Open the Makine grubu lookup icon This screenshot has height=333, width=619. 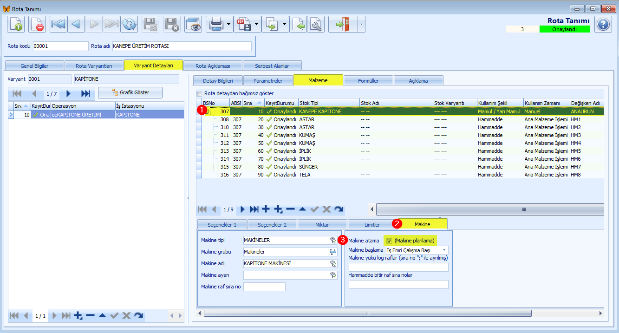point(333,252)
